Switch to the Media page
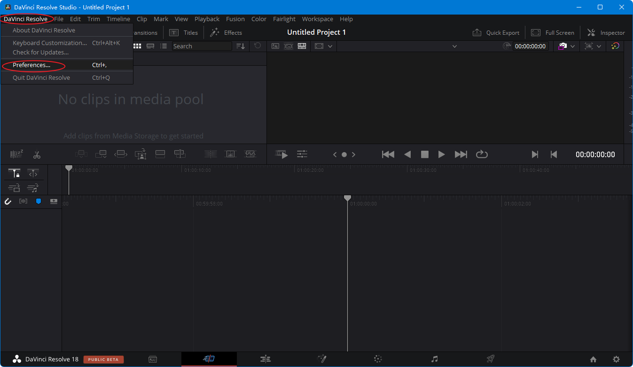Screen dimensions: 633x367 153,359
